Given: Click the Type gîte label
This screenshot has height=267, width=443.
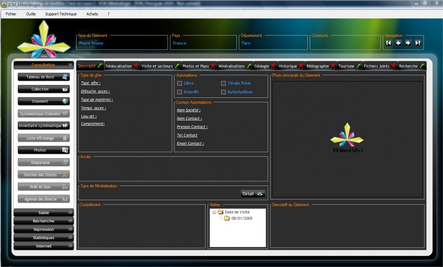Looking at the screenshot, I should coord(91,83).
